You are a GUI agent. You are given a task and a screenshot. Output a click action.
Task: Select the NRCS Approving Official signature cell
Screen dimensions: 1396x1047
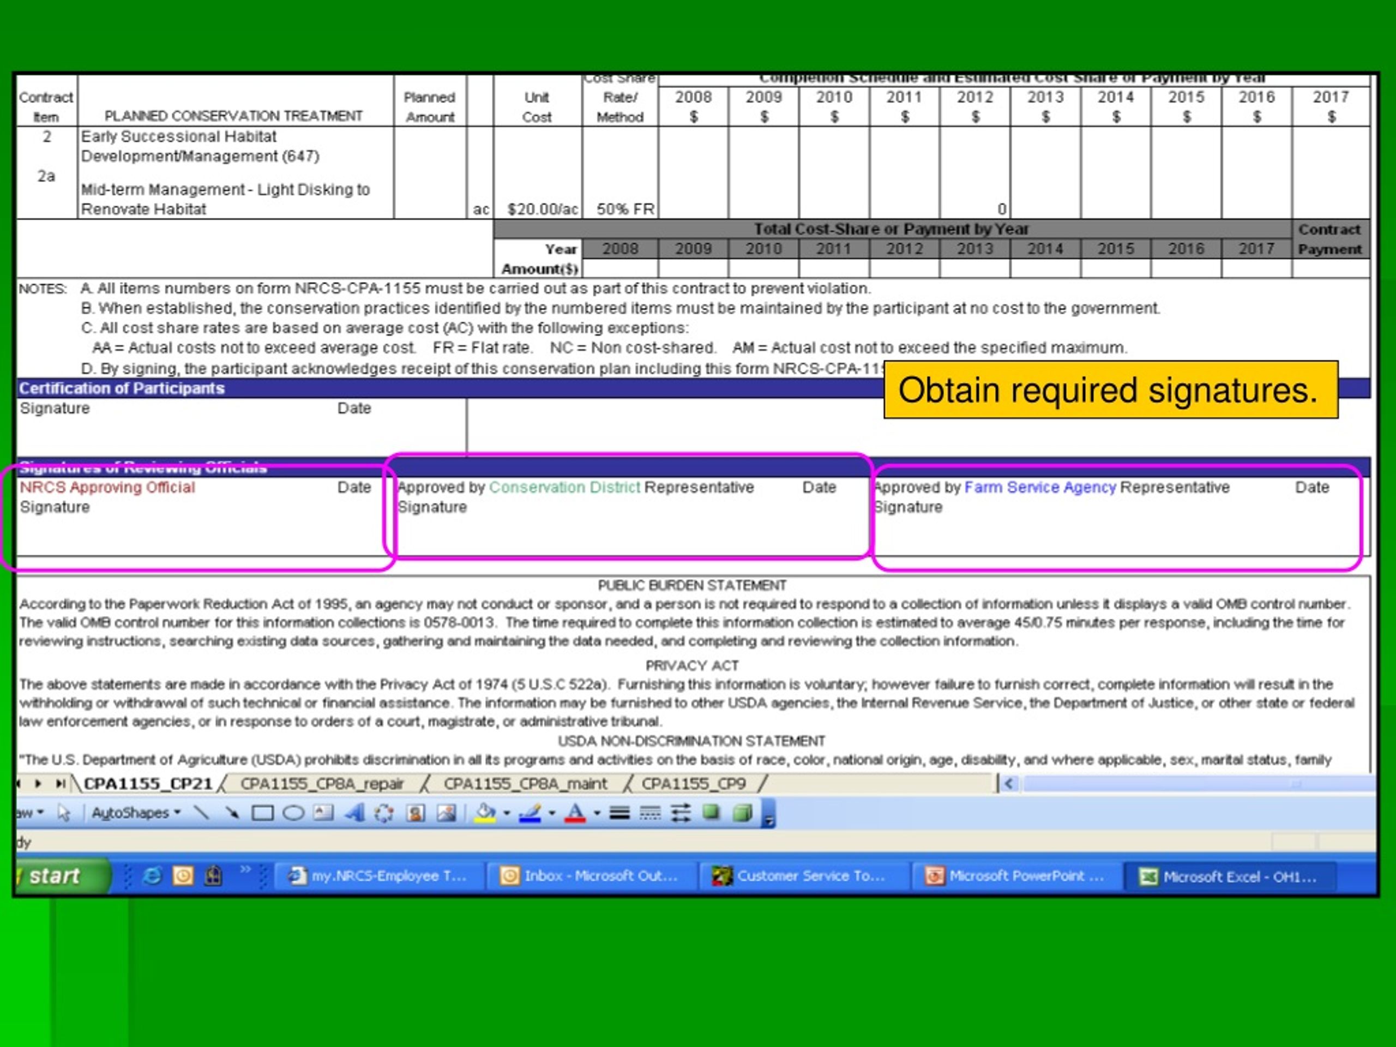204,516
